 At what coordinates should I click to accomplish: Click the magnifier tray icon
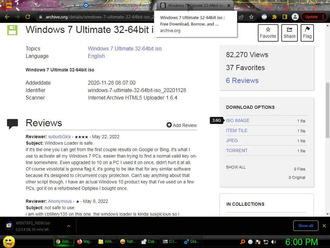pyautogui.click(x=242, y=242)
